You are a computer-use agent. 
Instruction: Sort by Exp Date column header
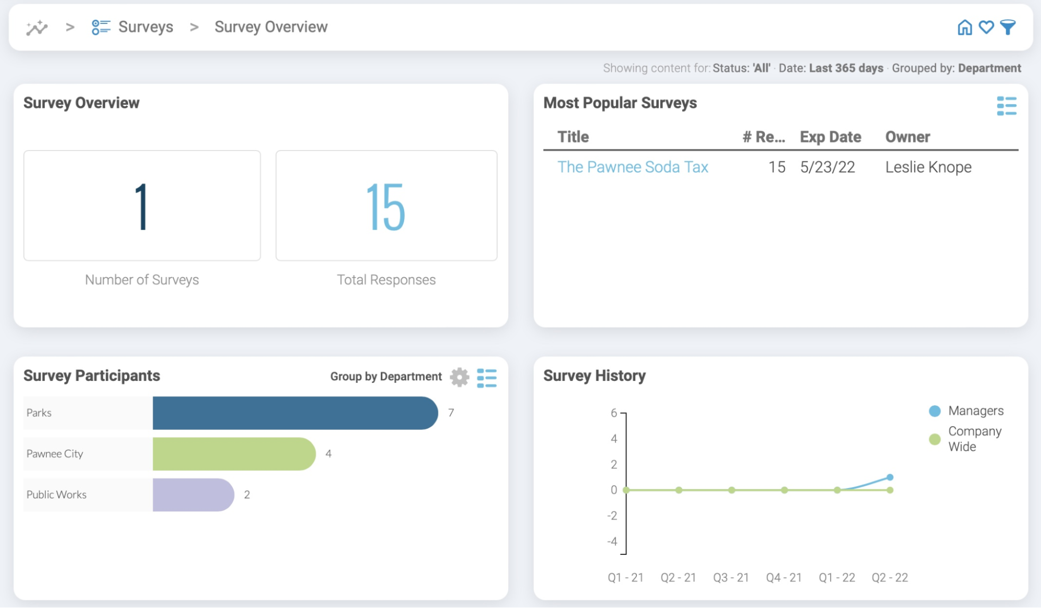tap(830, 137)
